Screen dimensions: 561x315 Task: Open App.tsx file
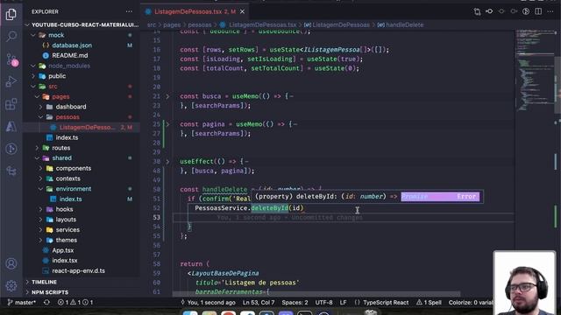(62, 250)
